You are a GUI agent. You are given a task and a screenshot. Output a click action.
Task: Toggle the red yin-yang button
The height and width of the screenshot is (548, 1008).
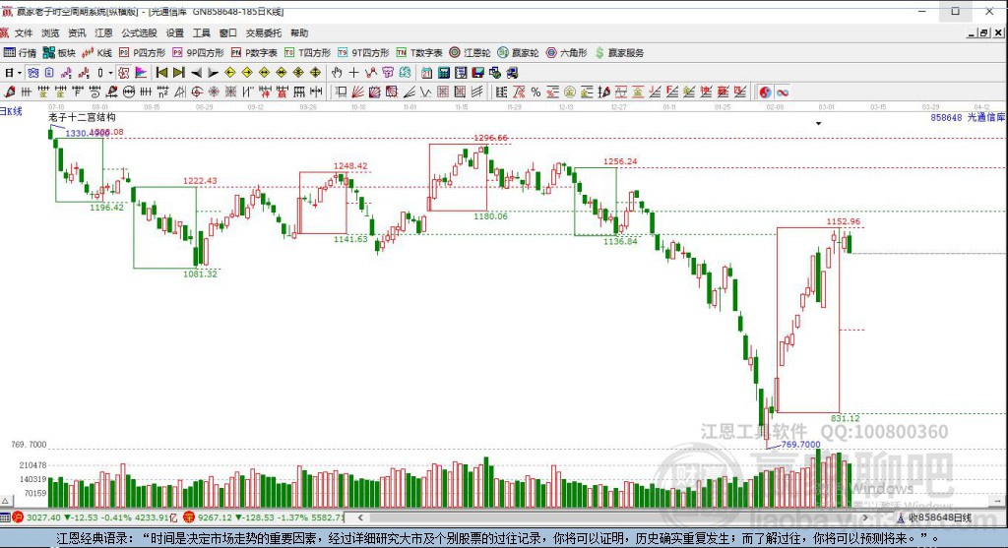[x=765, y=91]
